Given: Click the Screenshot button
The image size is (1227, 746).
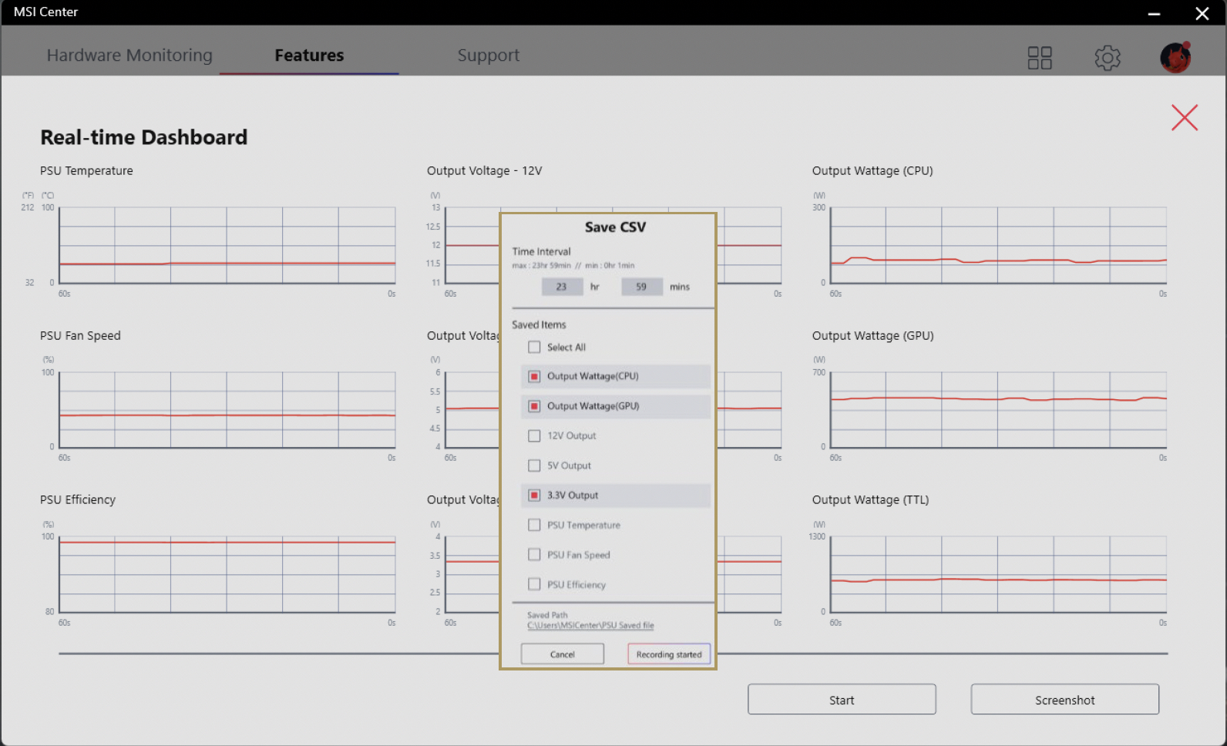Looking at the screenshot, I should coord(1064,700).
